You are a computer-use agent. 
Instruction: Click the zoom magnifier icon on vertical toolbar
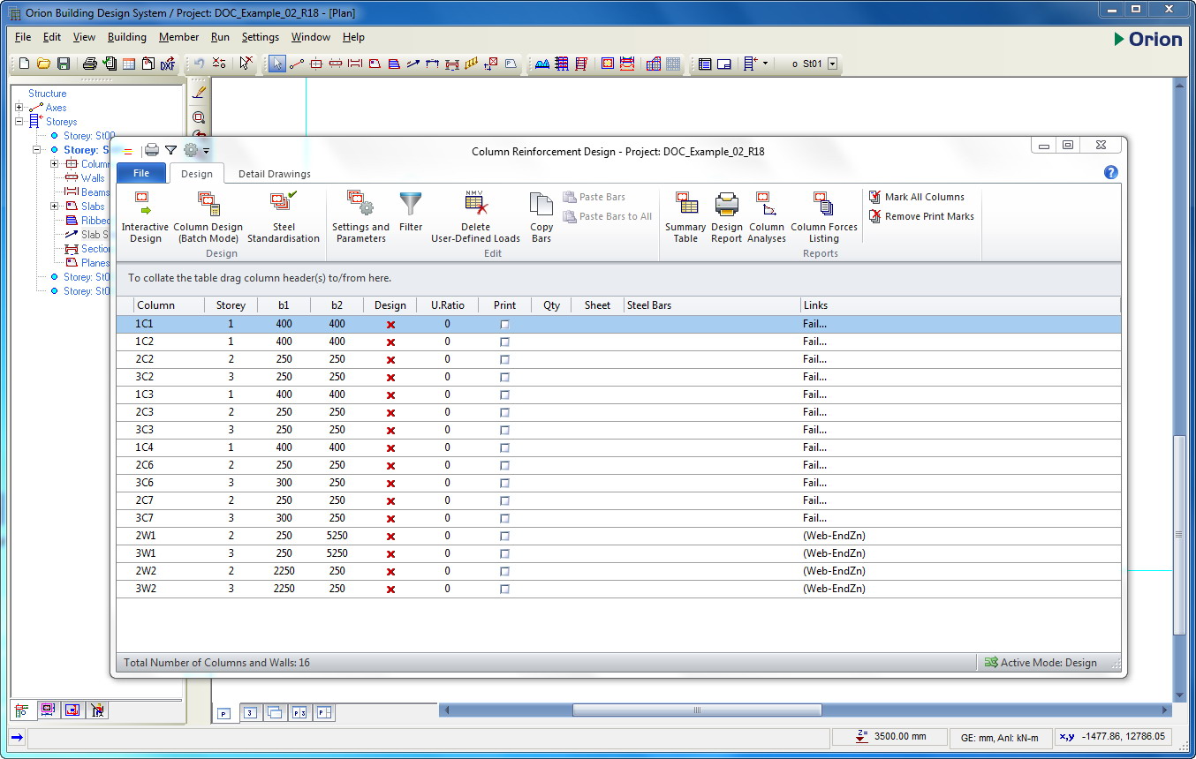[x=199, y=117]
